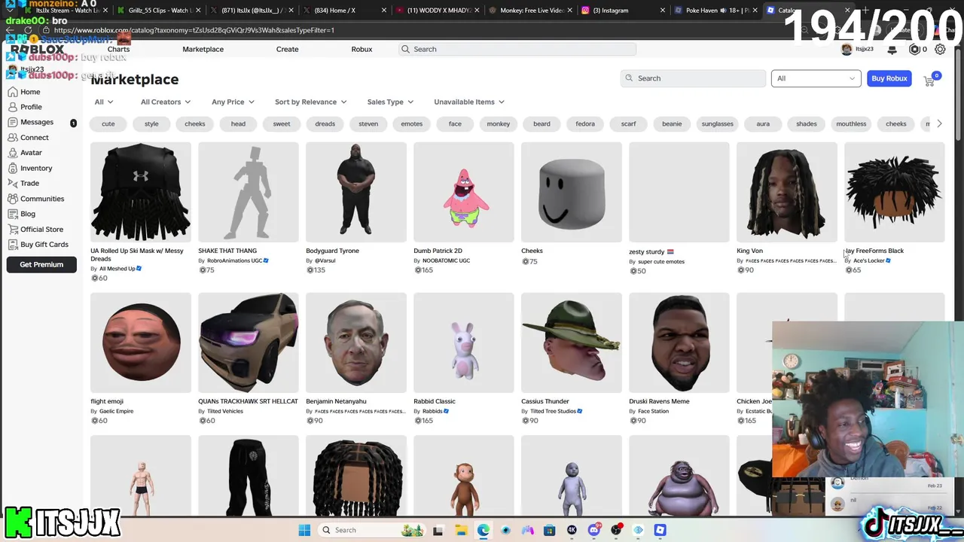Click the Get Premium button
The width and height of the screenshot is (964, 542).
(41, 264)
